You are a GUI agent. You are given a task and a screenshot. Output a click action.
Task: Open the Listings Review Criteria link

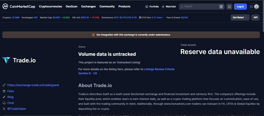tap(159, 69)
